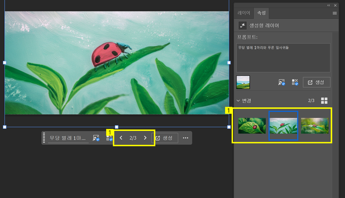
Task: Click the 2/3 counter in contextual task bar
Action: point(133,138)
